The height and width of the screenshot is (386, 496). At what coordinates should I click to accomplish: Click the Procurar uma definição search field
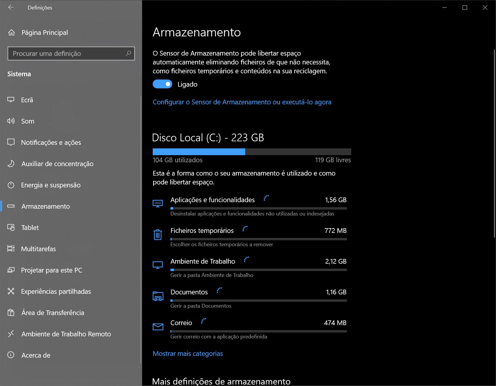coord(71,53)
